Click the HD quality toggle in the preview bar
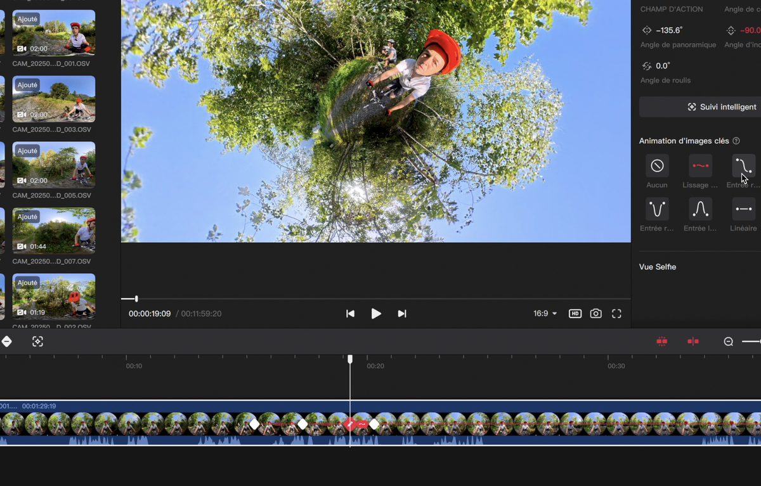This screenshot has width=761, height=486. click(x=575, y=313)
